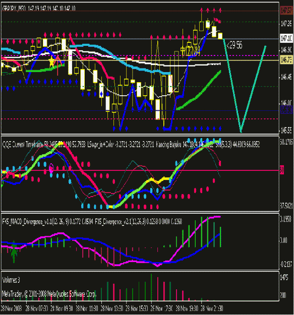
Task: Click the '<29 56' countdown label
Action: click(234, 45)
